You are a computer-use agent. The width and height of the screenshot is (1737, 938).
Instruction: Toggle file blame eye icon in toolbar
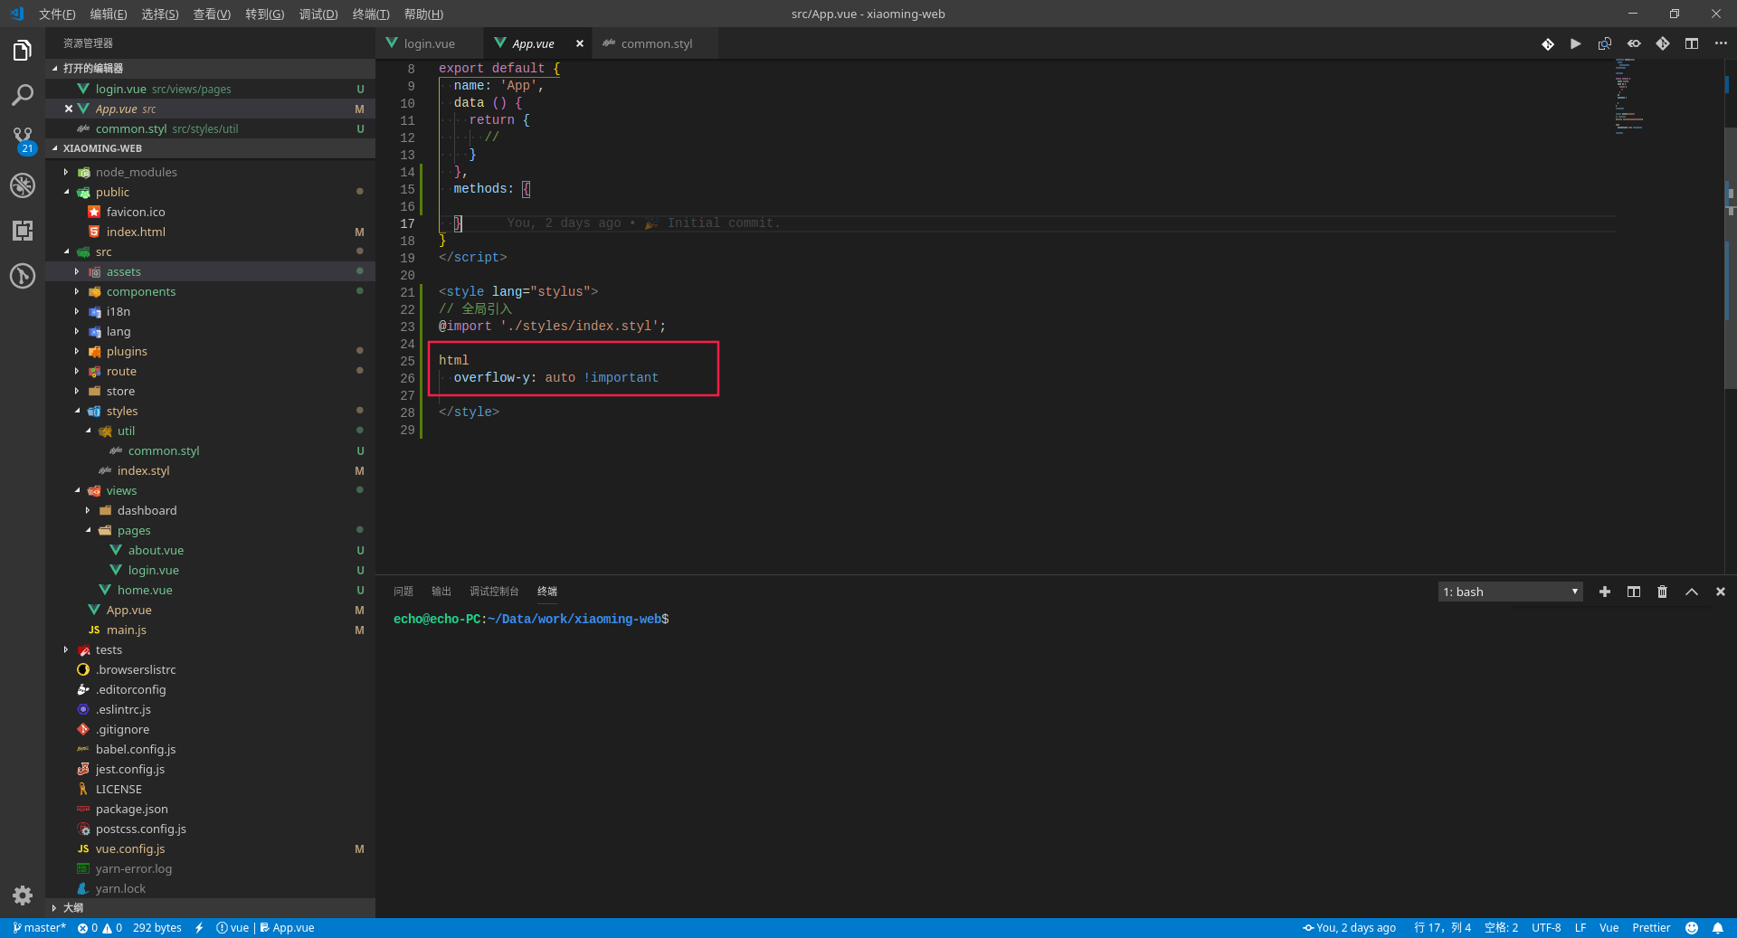1634,43
